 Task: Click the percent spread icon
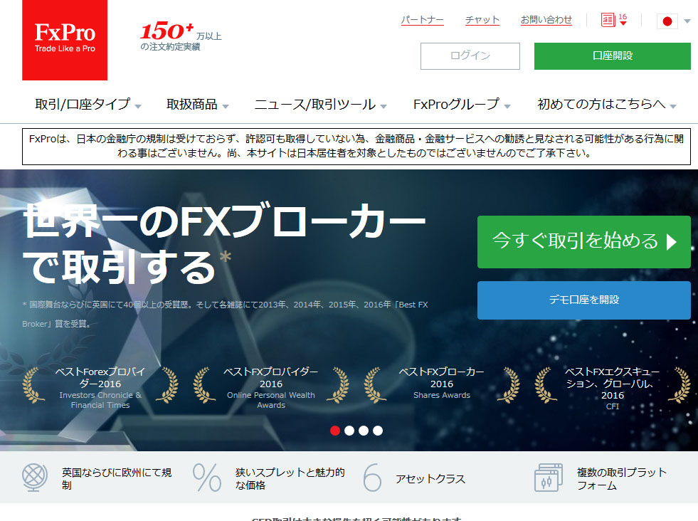point(207,478)
